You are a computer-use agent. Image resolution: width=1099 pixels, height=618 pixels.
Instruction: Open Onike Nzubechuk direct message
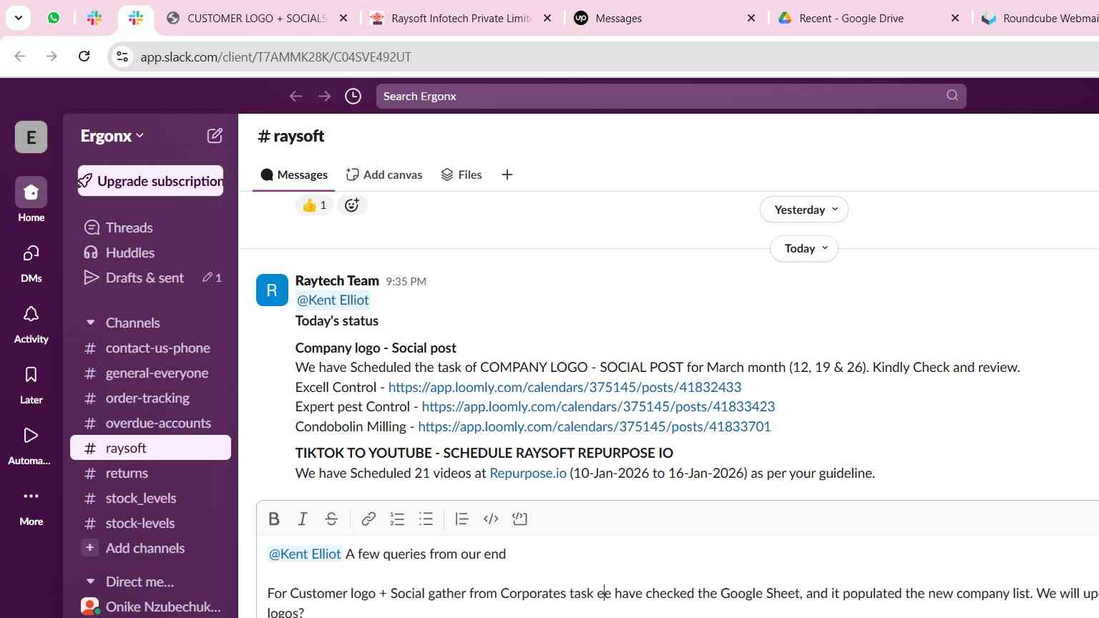click(150, 607)
